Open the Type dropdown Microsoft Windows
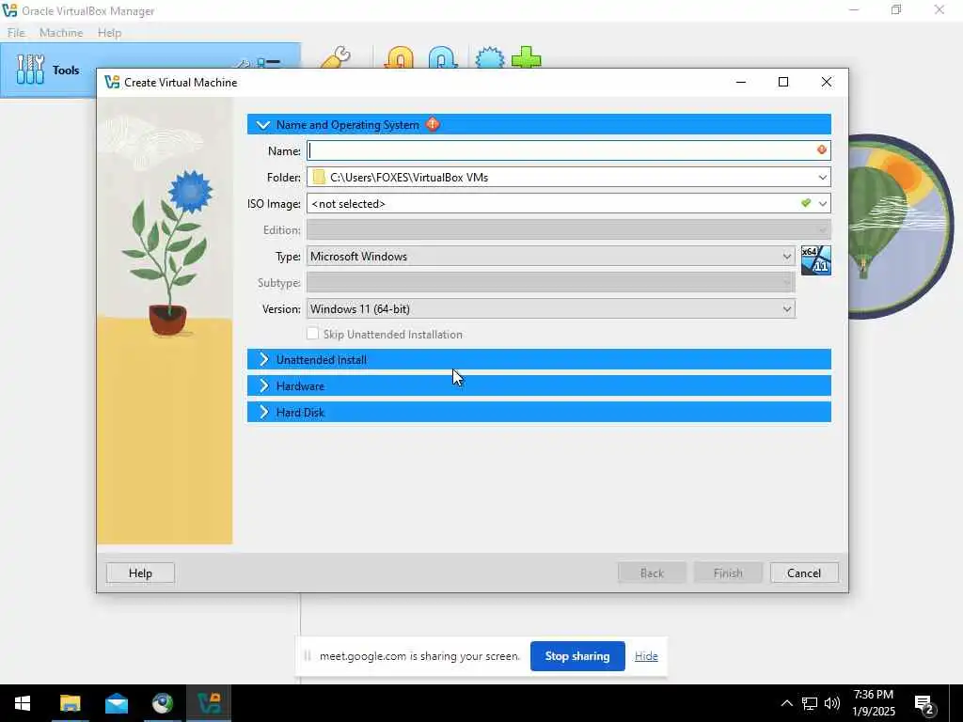Viewport: 963px width, 722px height. pos(550,256)
